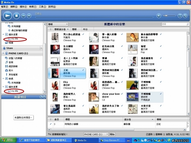
Task: Click the Windows 開始 Start button
Action: [x=8, y=140]
